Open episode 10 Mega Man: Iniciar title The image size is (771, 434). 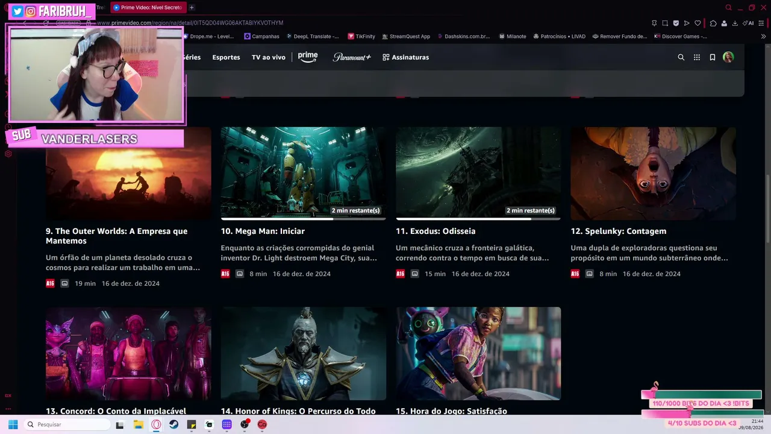coord(263,231)
